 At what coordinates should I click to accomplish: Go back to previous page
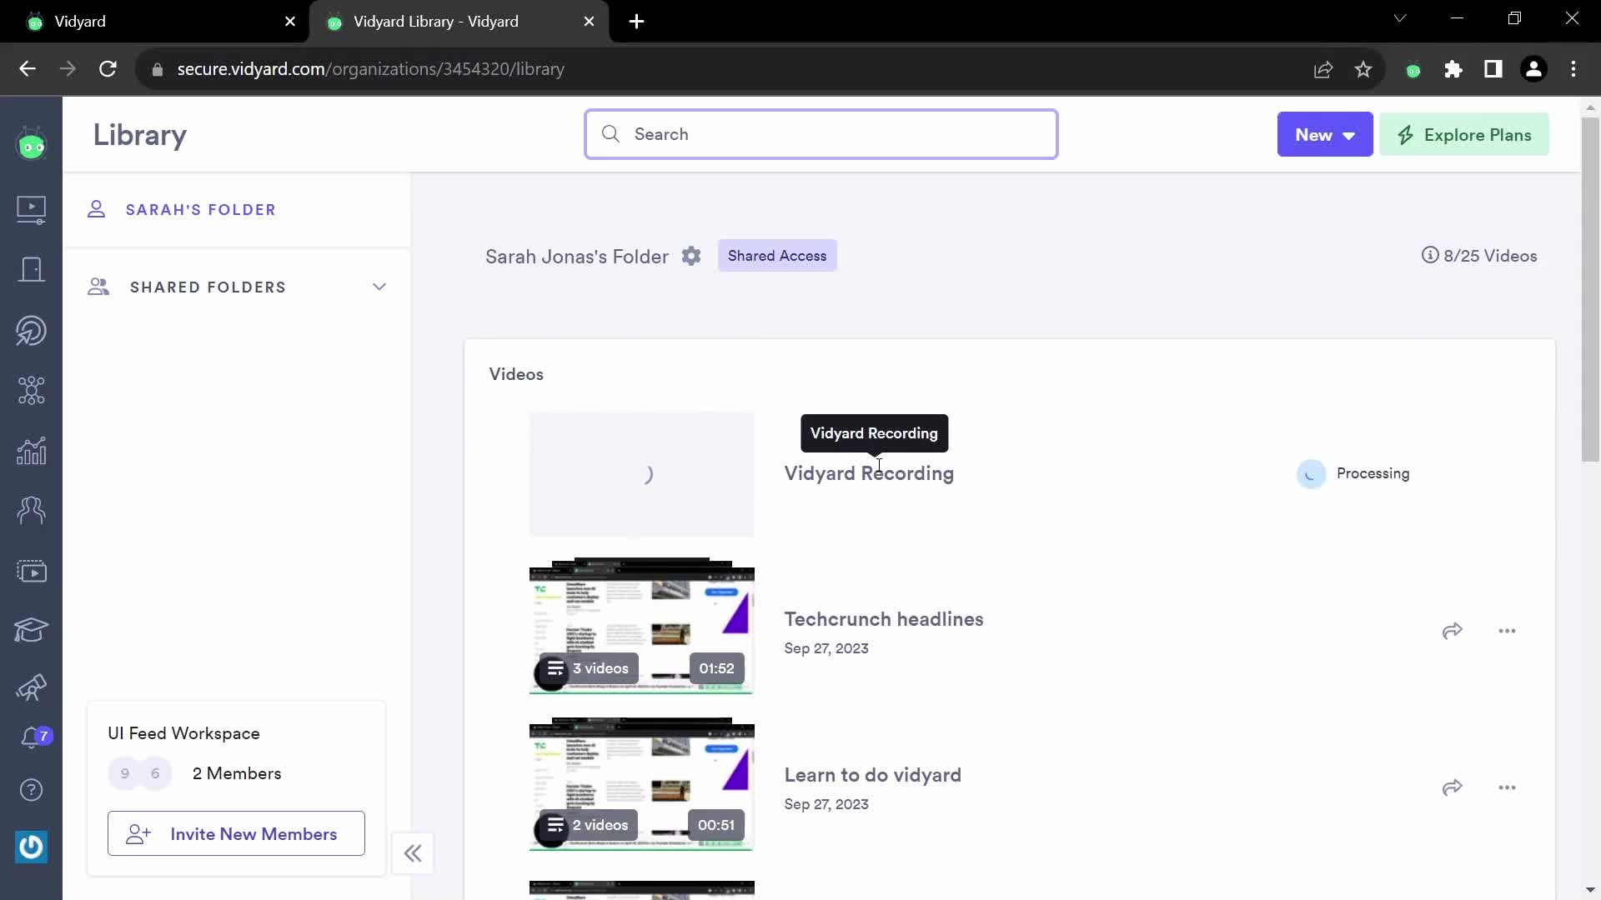(x=28, y=69)
